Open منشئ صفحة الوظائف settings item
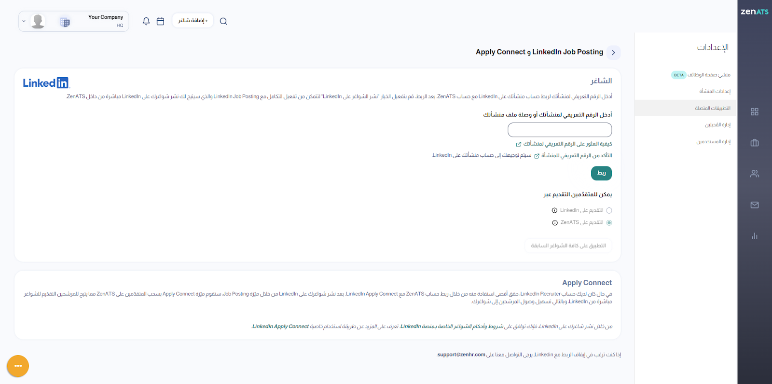This screenshot has width=772, height=384. tap(709, 75)
